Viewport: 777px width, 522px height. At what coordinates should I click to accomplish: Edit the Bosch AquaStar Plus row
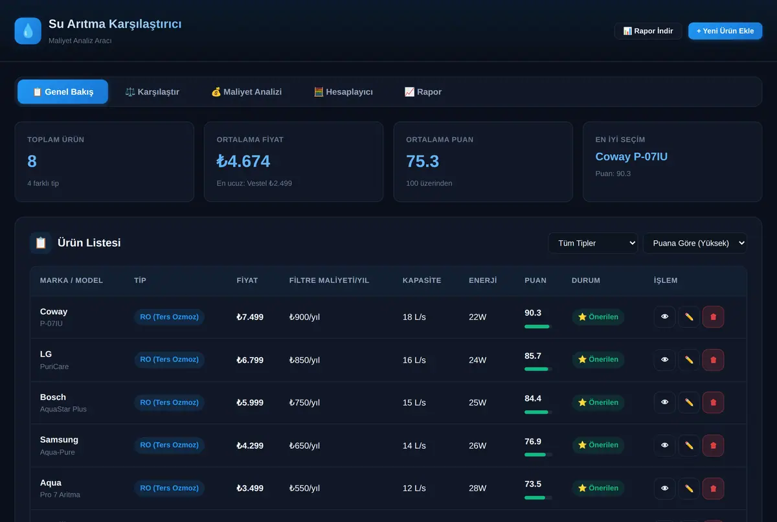[689, 402]
